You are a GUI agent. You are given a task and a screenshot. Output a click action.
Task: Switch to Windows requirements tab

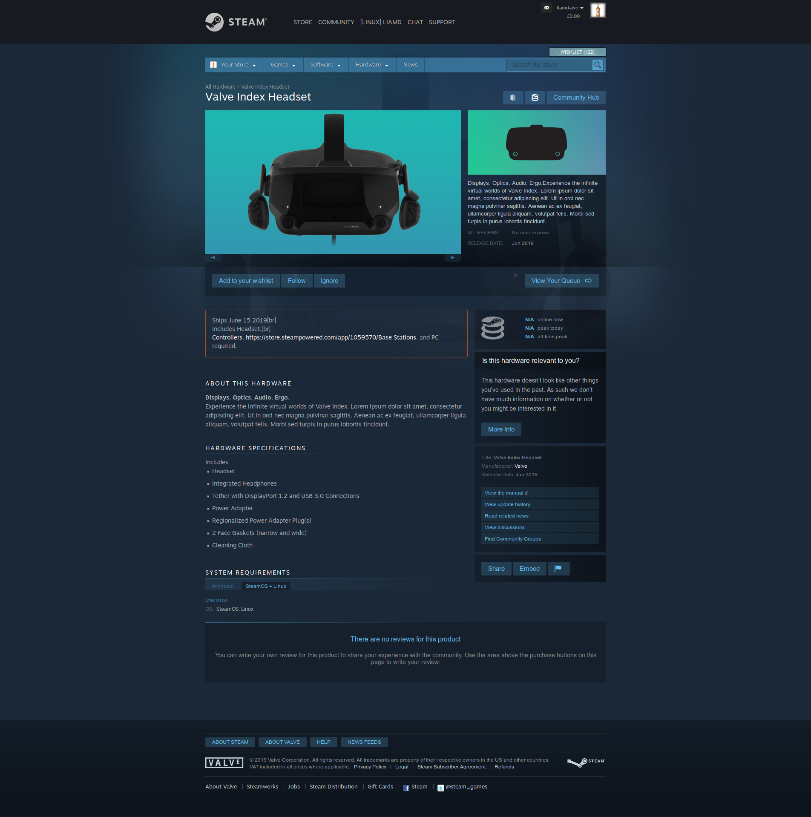click(x=222, y=586)
